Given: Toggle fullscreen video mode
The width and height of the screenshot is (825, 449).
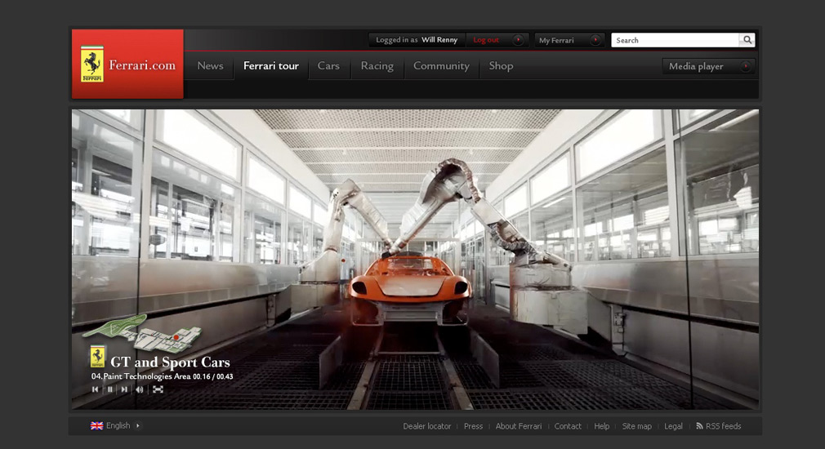Looking at the screenshot, I should [158, 389].
